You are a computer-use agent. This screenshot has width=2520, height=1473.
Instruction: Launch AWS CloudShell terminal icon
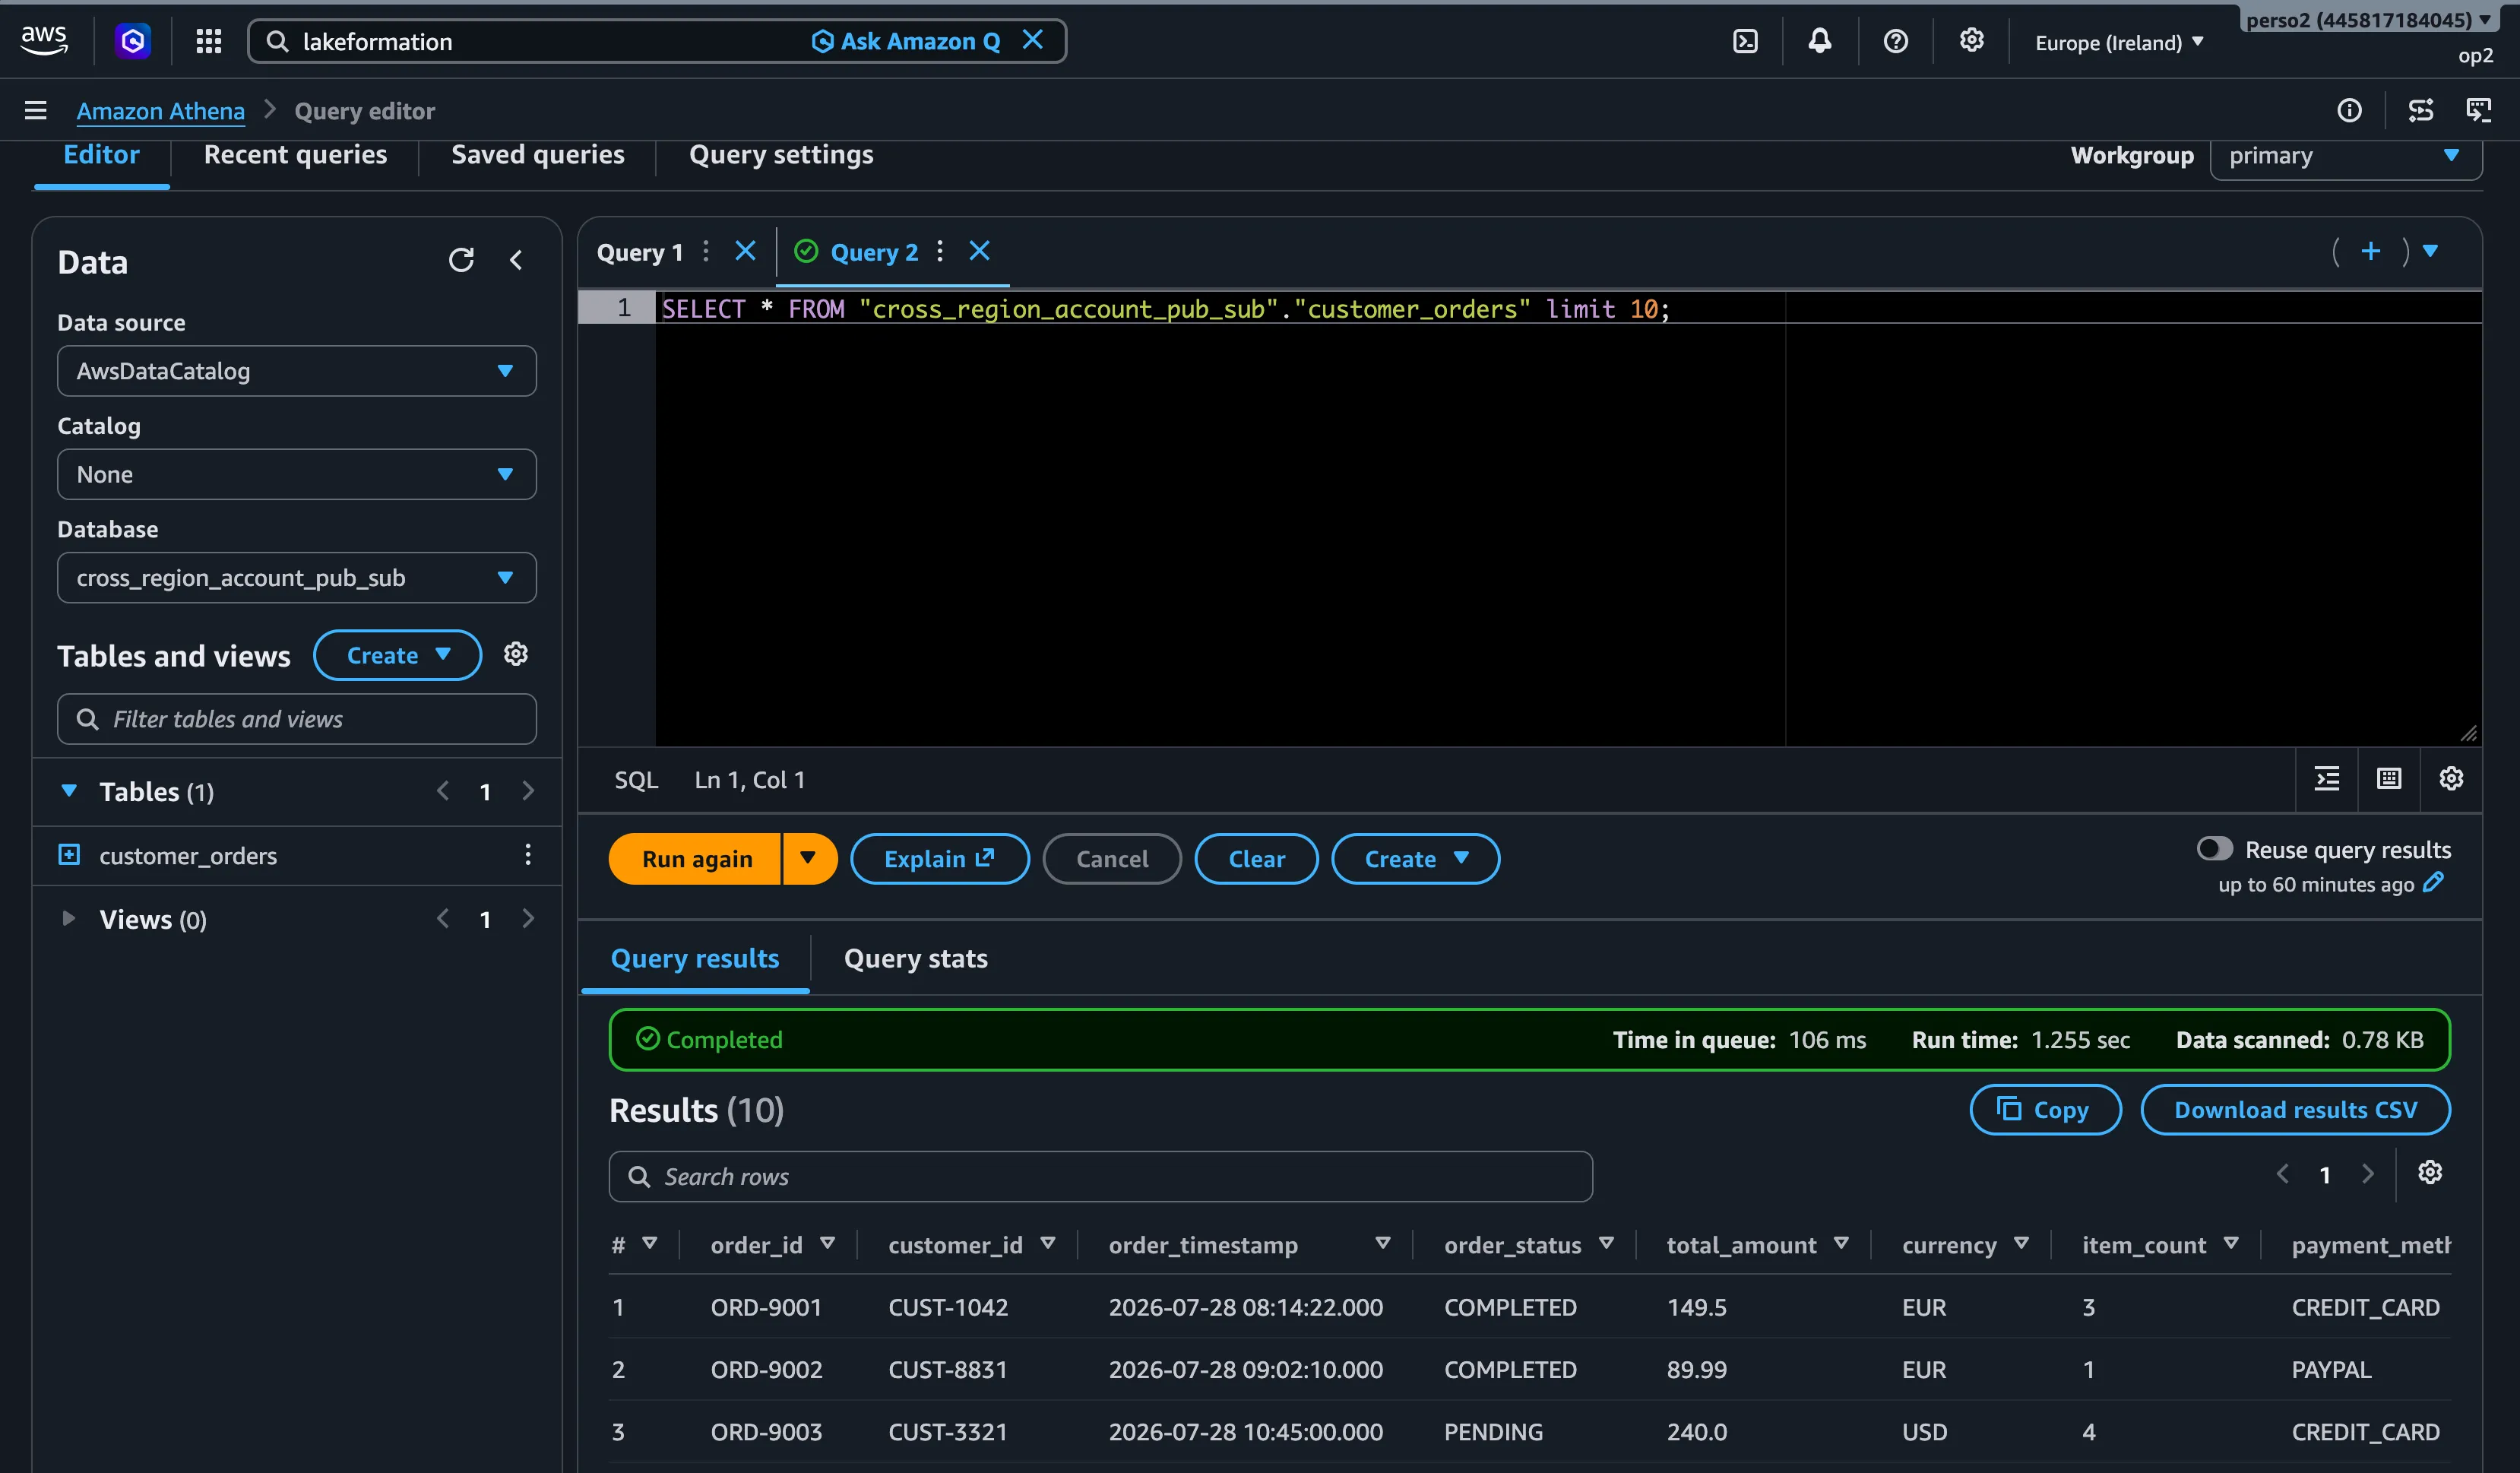pyautogui.click(x=1745, y=41)
